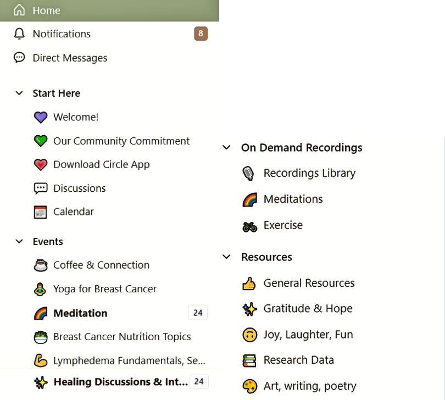Click the Meditation 24 unread count badge
Image resolution: width=445 pixels, height=400 pixels.
pyautogui.click(x=198, y=313)
